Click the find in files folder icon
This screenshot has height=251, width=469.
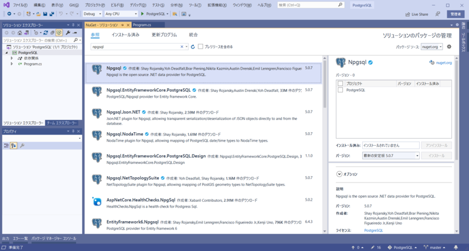tap(175, 14)
